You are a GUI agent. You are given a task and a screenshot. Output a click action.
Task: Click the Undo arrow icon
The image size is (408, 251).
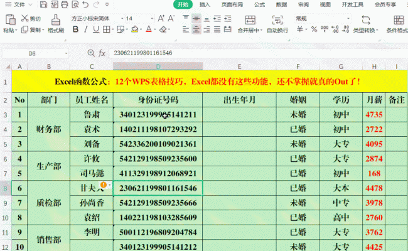click(85, 4)
